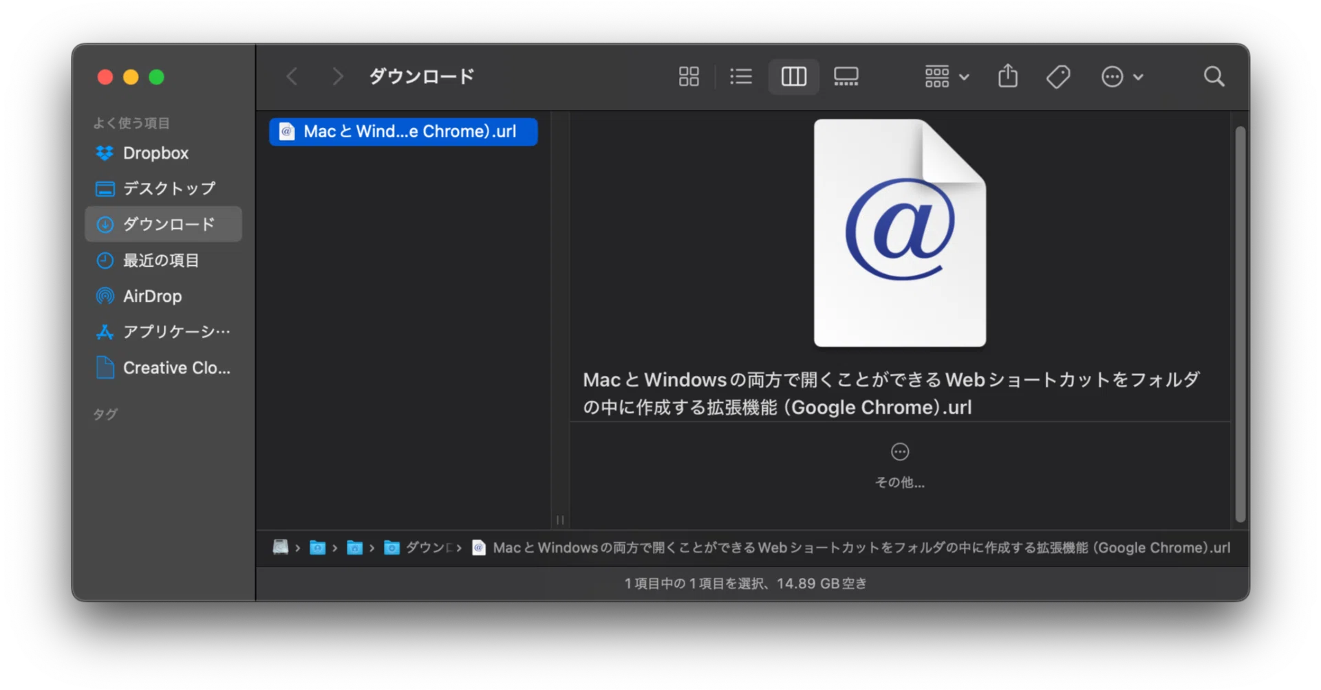Go back with the left chevron button
Screen dimensions: 1321x690
292,76
